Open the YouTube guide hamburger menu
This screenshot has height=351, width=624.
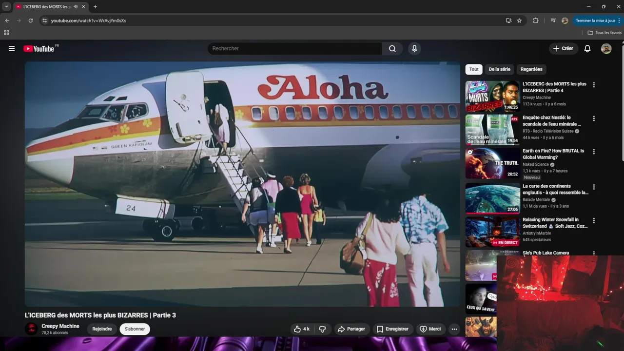(12, 49)
